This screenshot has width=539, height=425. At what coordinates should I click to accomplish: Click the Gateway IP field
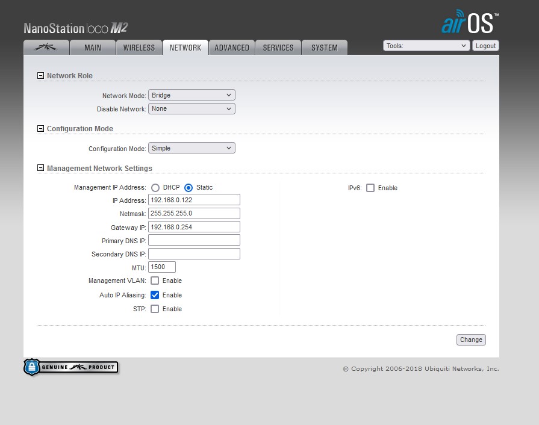click(194, 227)
